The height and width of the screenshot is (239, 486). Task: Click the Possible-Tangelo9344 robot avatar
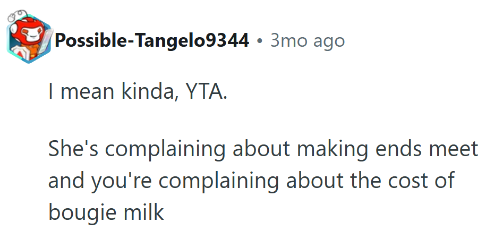pyautogui.click(x=28, y=41)
